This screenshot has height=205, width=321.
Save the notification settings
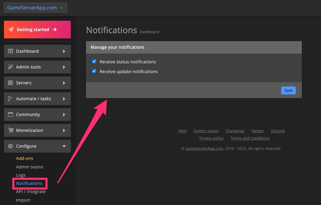pos(288,90)
